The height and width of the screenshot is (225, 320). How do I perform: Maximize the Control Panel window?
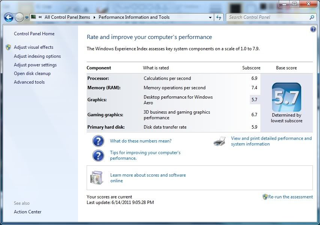click(294, 4)
